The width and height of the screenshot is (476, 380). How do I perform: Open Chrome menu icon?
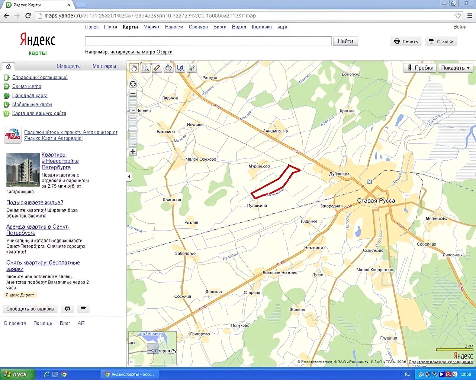[x=470, y=16]
